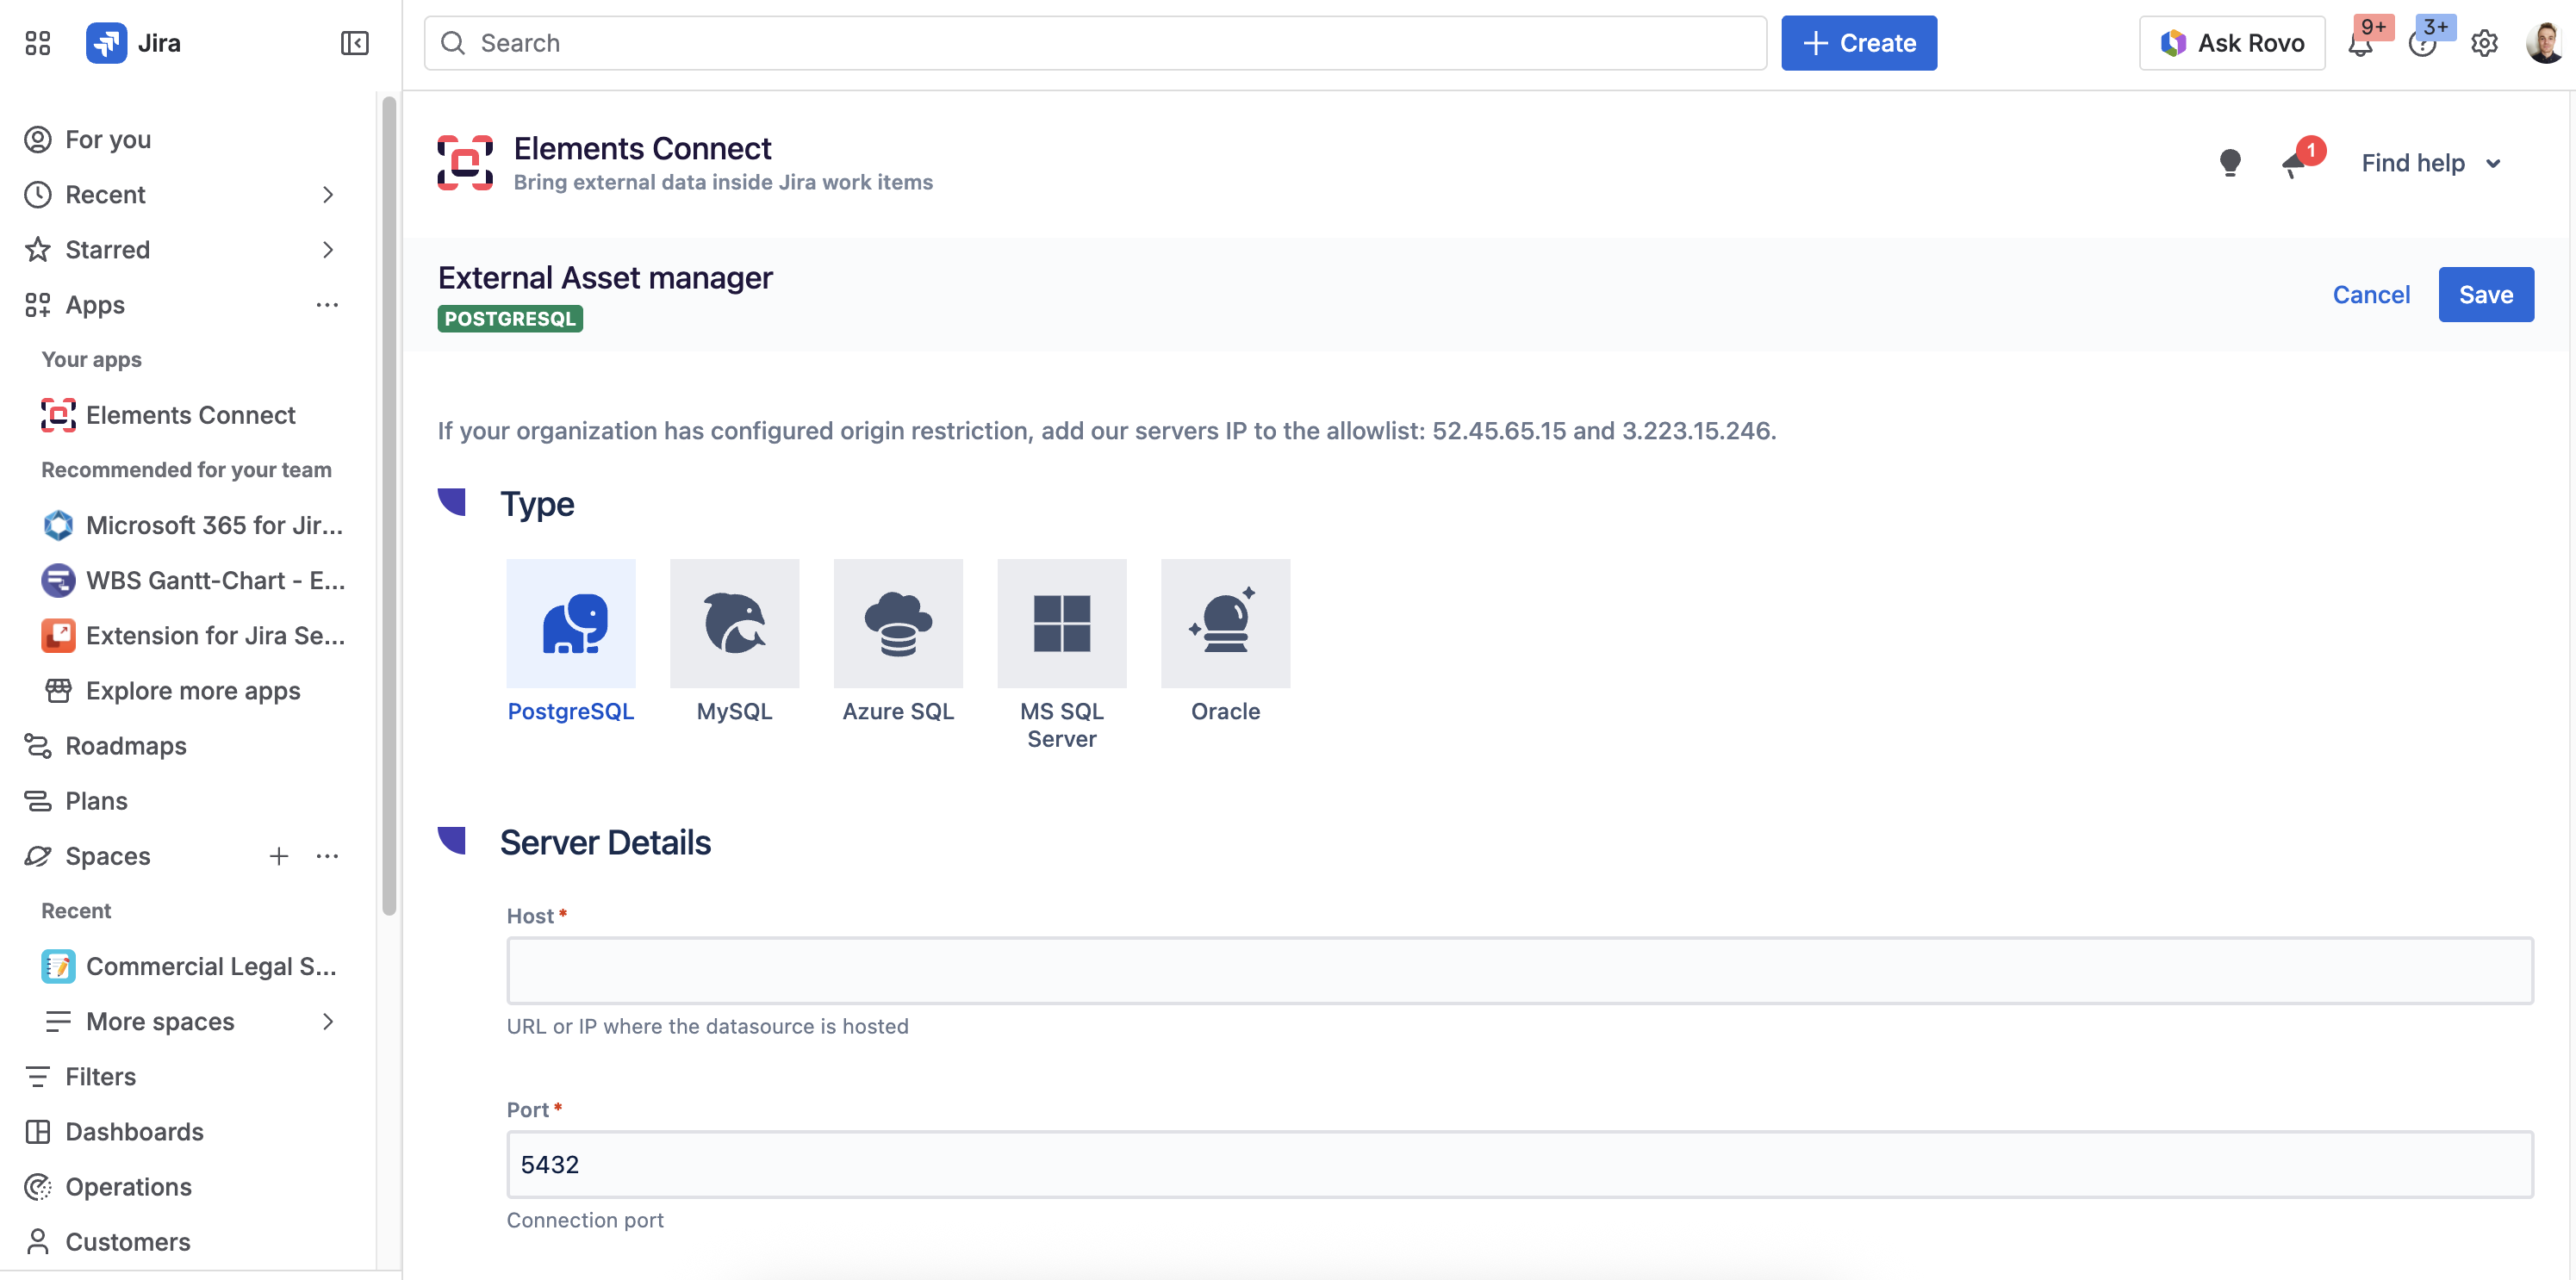This screenshot has height=1280, width=2576.
Task: Open Starred in the sidebar
Action: (x=107, y=249)
